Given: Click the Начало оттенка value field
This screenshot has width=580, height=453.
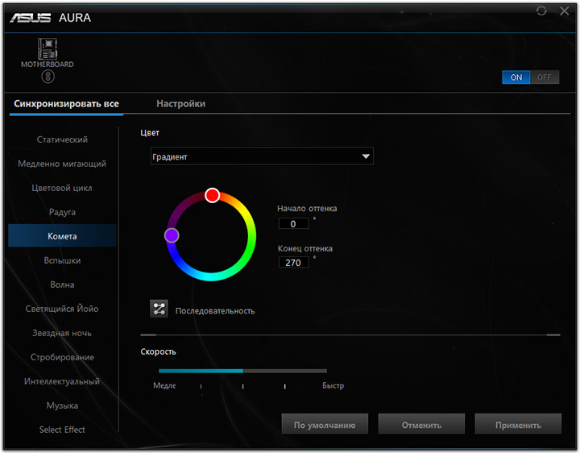Looking at the screenshot, I should pos(293,223).
